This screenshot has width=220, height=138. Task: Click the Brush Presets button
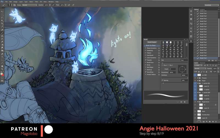[x=152, y=42]
